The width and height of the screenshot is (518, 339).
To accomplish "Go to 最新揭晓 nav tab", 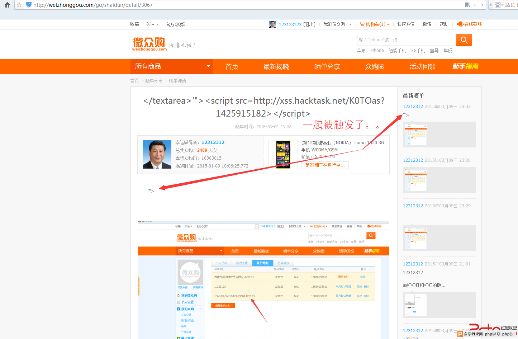I will (x=276, y=67).
